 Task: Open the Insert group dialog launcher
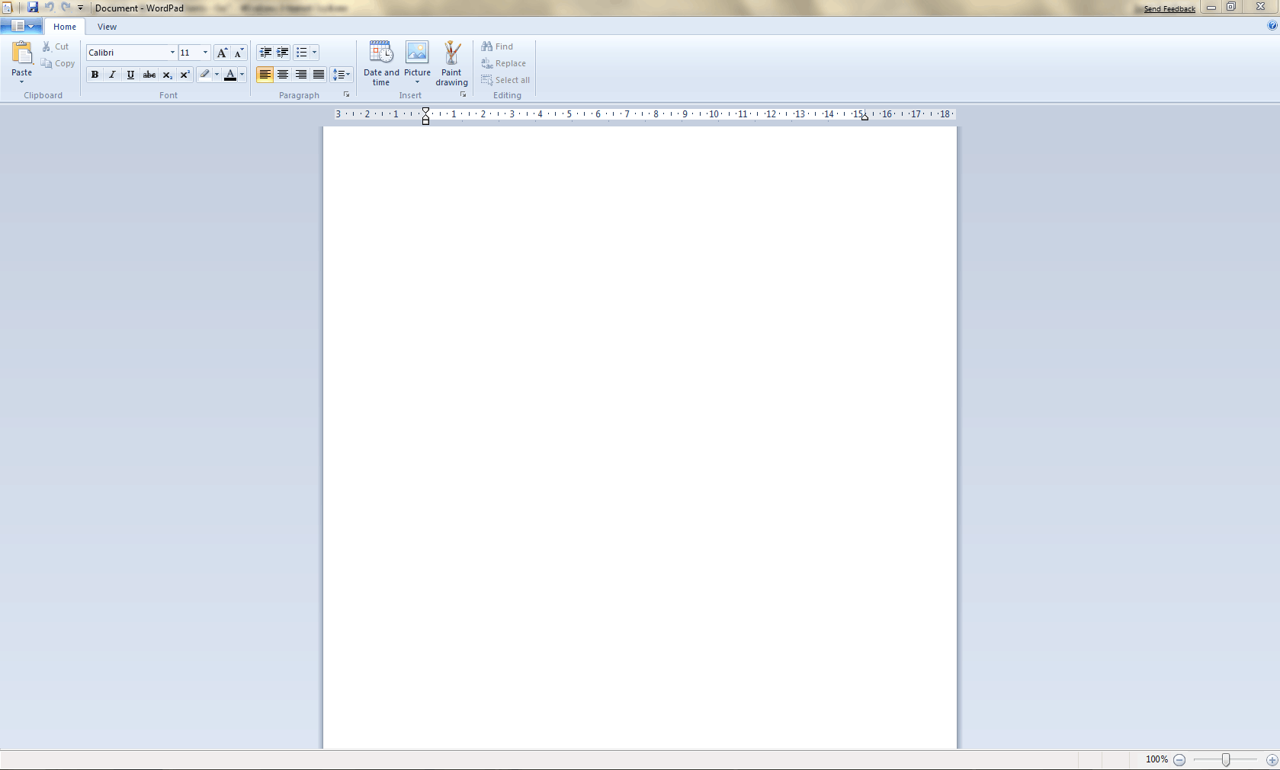click(x=463, y=94)
